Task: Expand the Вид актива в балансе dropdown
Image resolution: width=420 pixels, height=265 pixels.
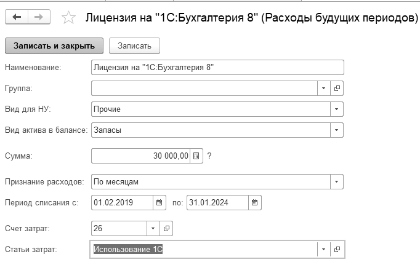Action: pos(336,130)
